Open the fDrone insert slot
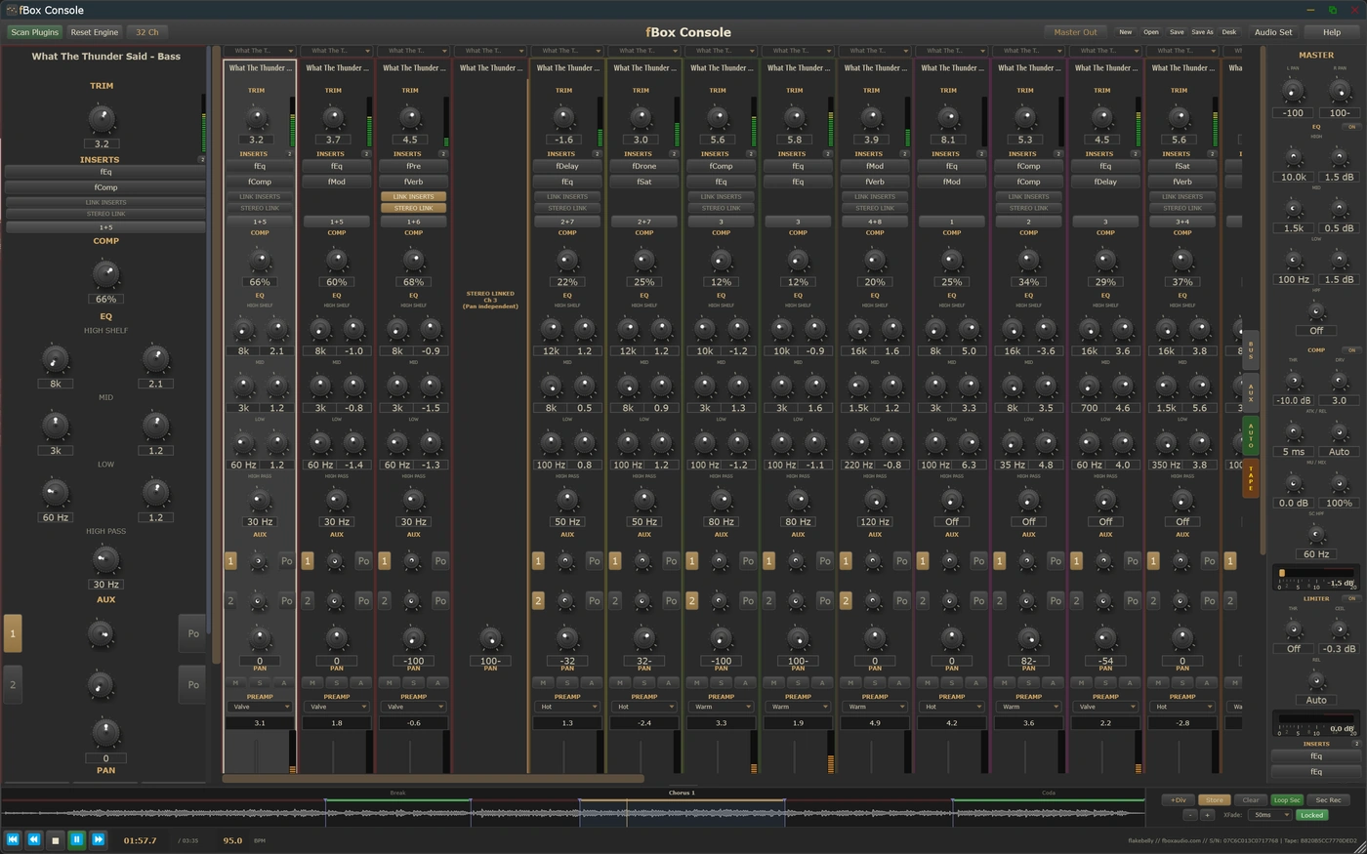Viewport: 1367px width, 854px height. pyautogui.click(x=644, y=166)
